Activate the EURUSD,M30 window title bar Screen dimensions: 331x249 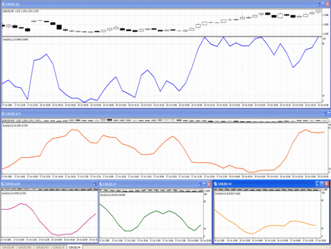[x=49, y=184]
